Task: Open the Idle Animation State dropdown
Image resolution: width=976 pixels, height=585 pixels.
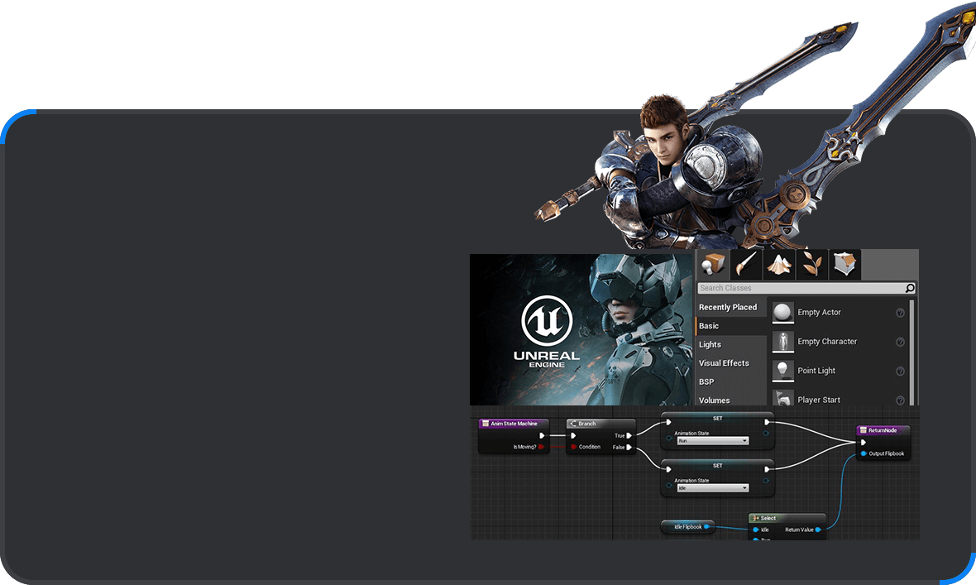Action: pyautogui.click(x=712, y=488)
